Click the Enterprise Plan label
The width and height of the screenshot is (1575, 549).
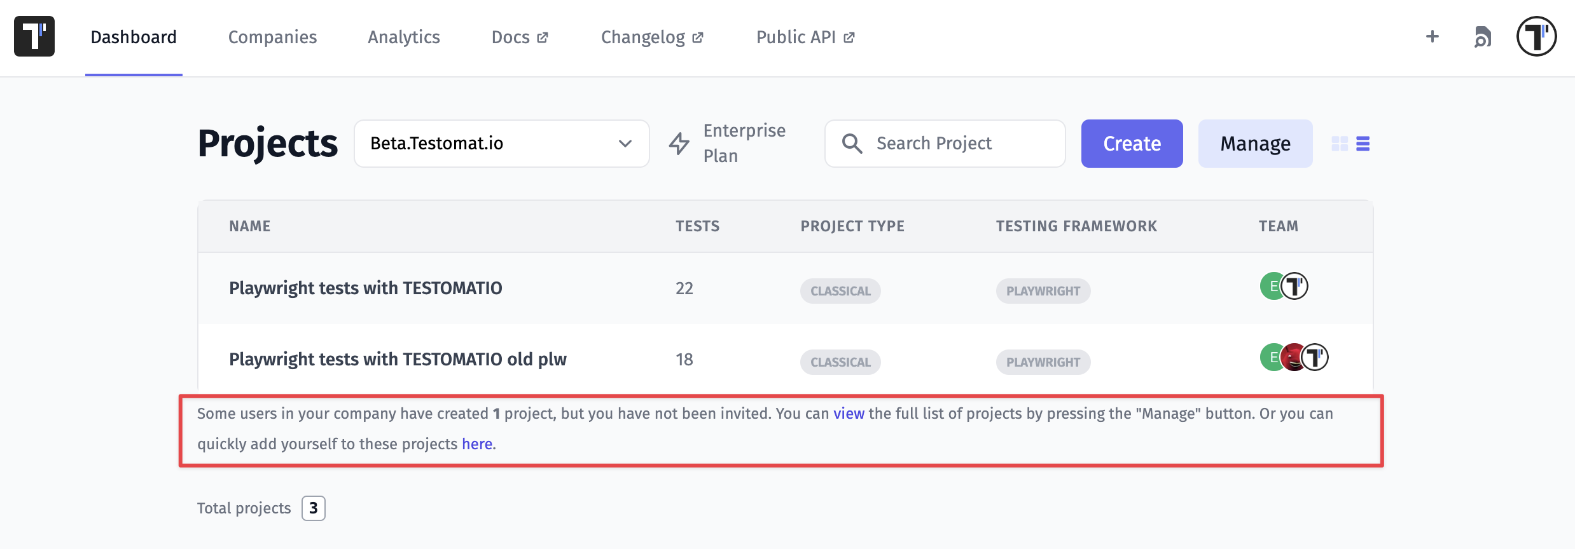coord(744,143)
